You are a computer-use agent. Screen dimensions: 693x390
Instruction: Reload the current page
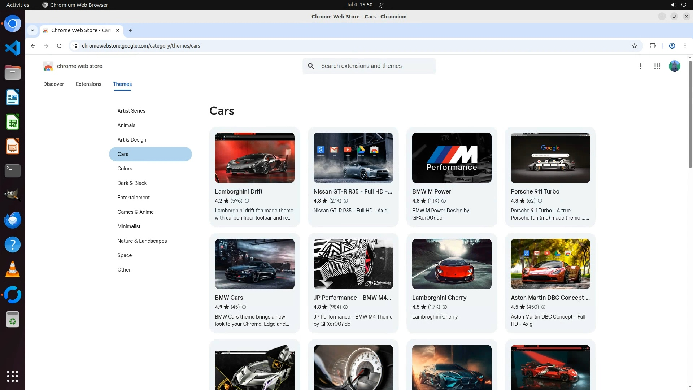(x=59, y=46)
